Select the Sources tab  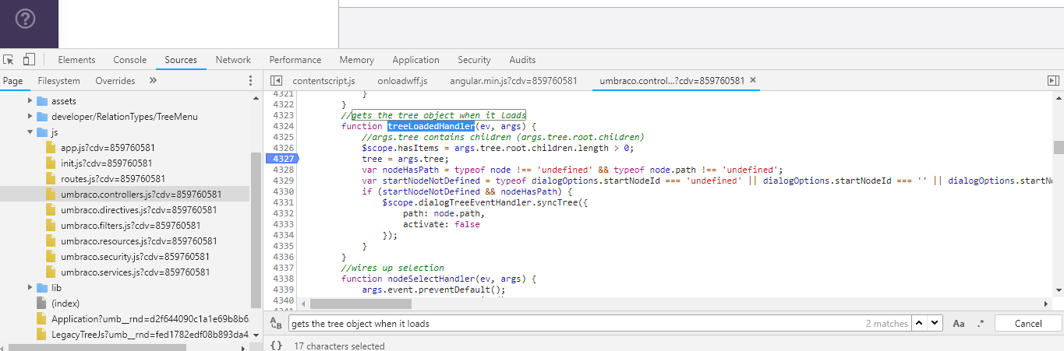click(181, 60)
